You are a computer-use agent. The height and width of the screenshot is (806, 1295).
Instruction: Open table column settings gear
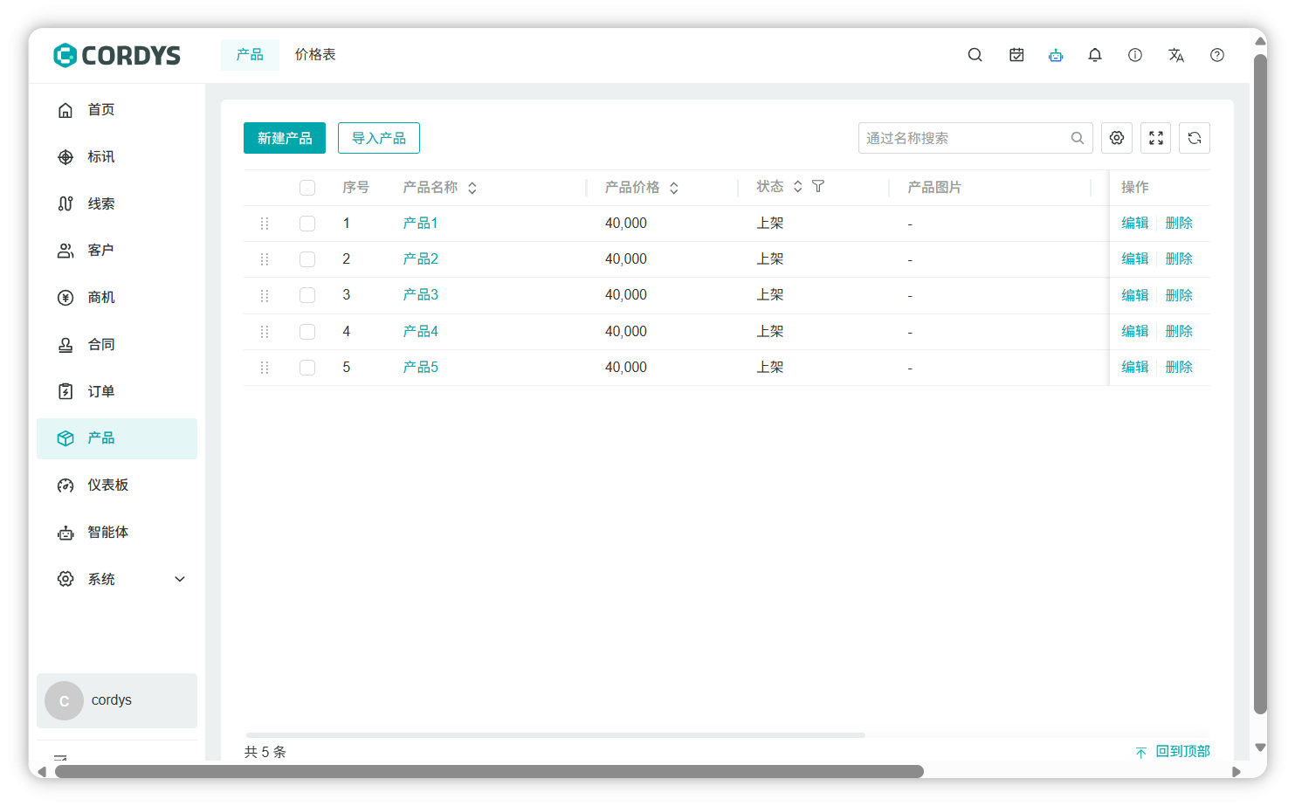click(x=1117, y=138)
